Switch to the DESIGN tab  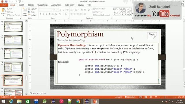[31, 5]
